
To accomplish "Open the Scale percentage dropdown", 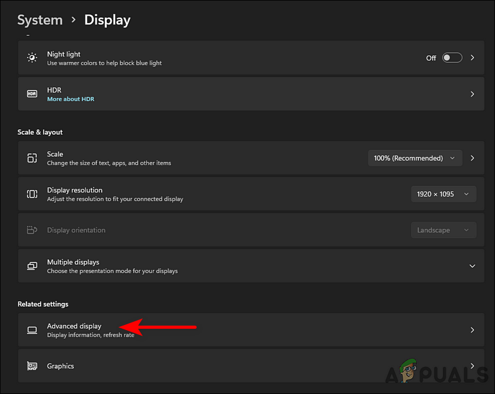I will coord(415,158).
